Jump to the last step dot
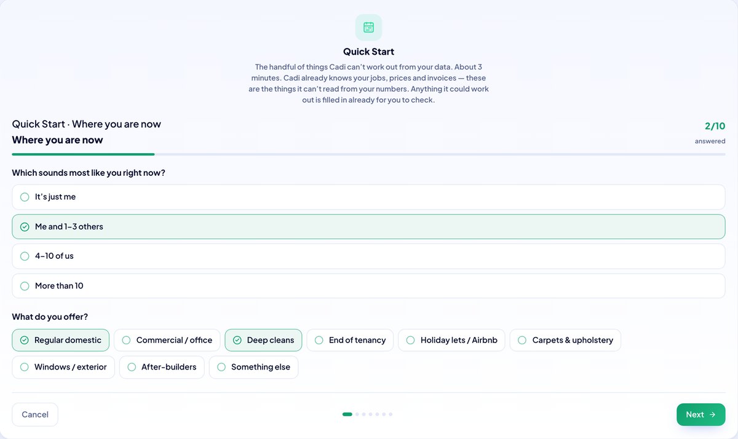This screenshot has height=439, width=738. tap(391, 414)
